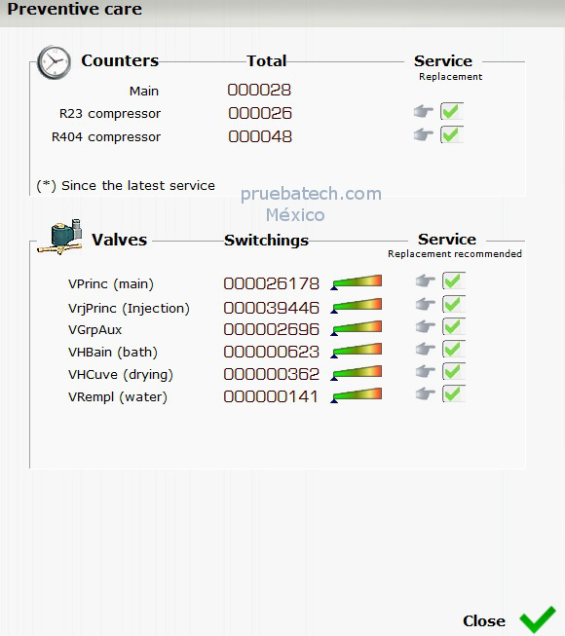Click the large green Close checkmark
Viewport: 565px width, 636px height.
coord(538,619)
